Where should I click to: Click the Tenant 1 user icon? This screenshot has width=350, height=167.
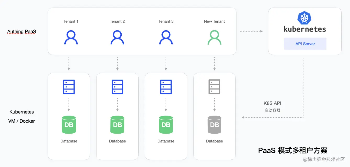pos(71,38)
